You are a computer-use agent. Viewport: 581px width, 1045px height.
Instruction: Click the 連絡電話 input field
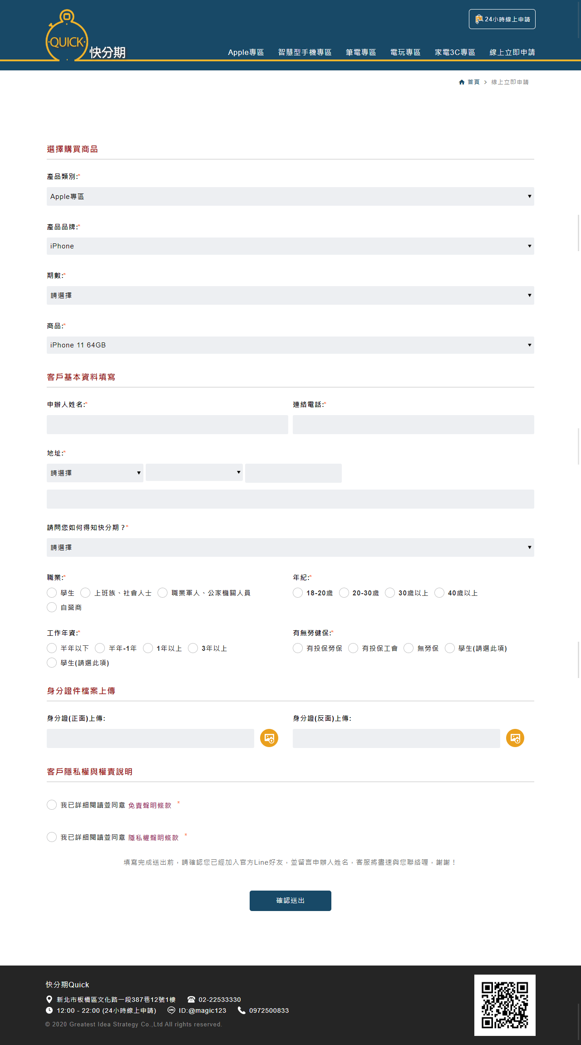414,425
